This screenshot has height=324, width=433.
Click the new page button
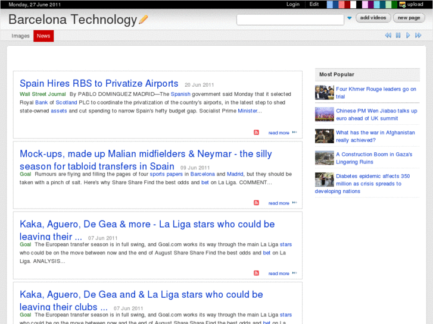409,18
